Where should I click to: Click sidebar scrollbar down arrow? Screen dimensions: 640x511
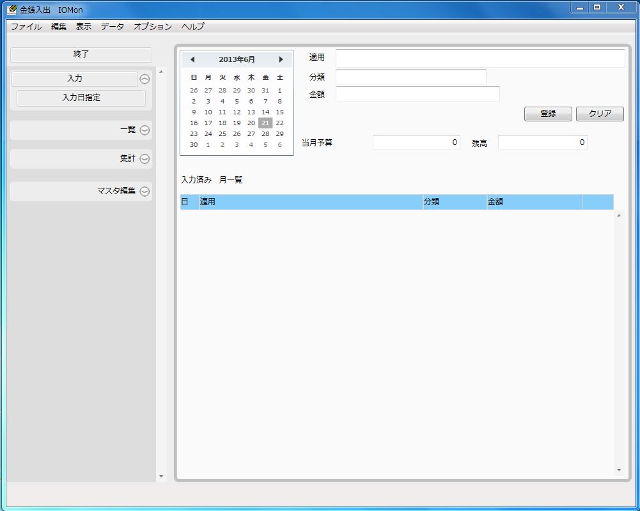click(x=161, y=477)
